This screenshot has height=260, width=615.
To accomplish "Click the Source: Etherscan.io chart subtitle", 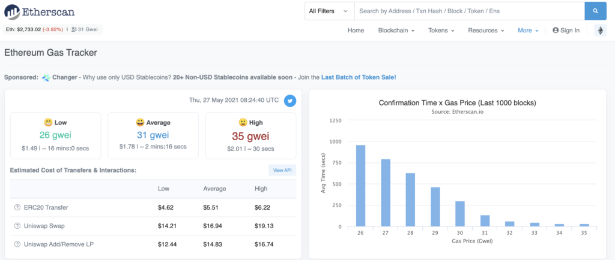I will (457, 112).
